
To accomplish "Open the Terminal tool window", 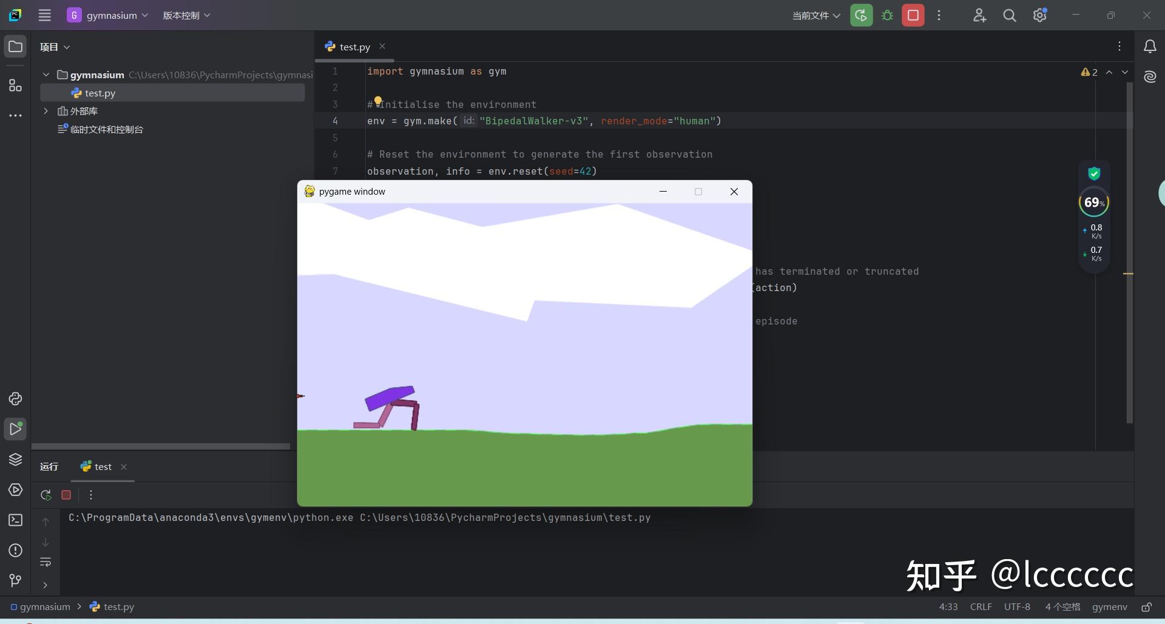I will coord(15,520).
